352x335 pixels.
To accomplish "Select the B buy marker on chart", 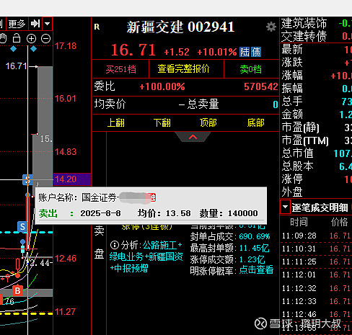I will pyautogui.click(x=17, y=290).
